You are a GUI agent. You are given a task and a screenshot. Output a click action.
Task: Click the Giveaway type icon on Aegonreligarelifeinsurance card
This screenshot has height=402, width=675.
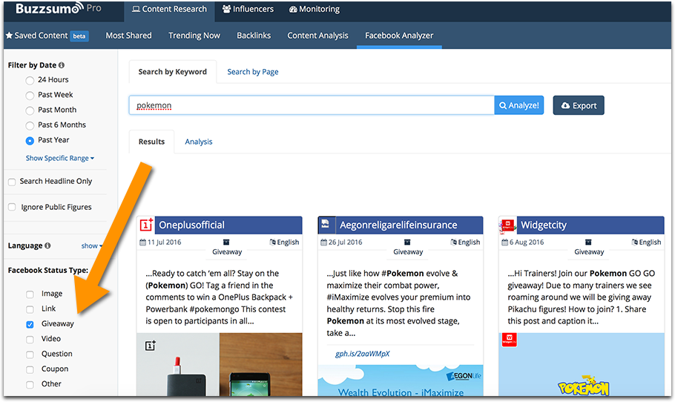(x=407, y=243)
